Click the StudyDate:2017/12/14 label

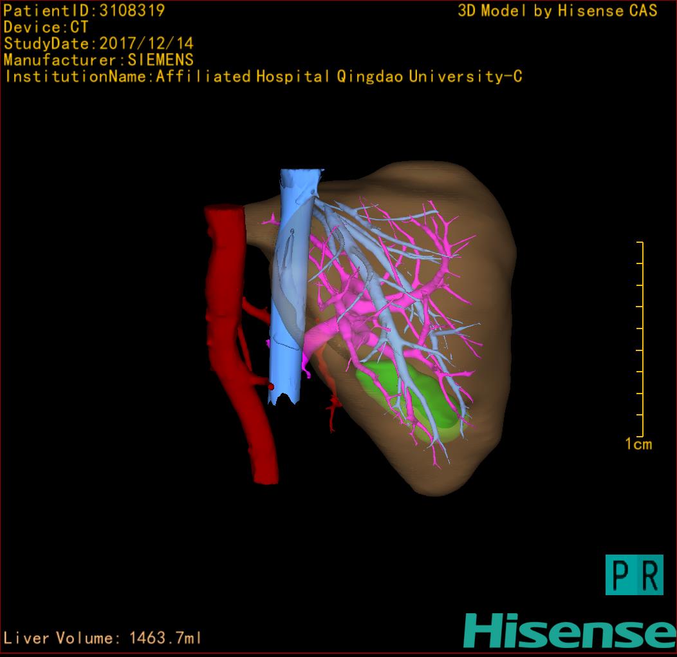coord(98,44)
